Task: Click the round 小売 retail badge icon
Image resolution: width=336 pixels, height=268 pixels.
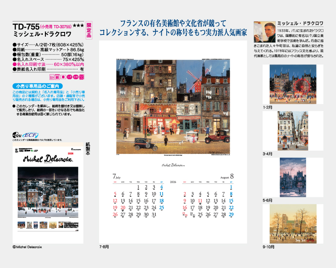Action: point(69,77)
